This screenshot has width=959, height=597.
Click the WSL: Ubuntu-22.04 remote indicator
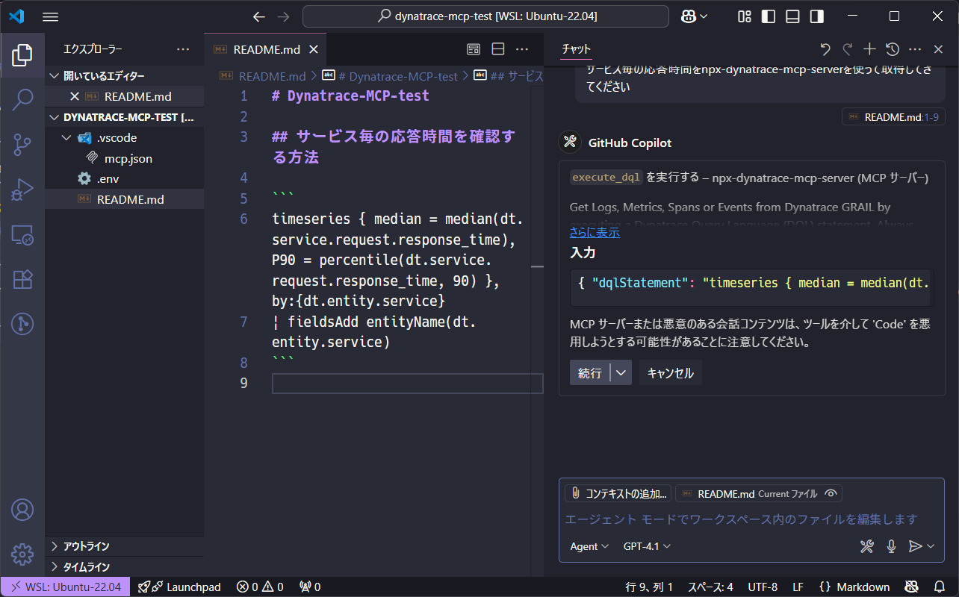tap(65, 587)
